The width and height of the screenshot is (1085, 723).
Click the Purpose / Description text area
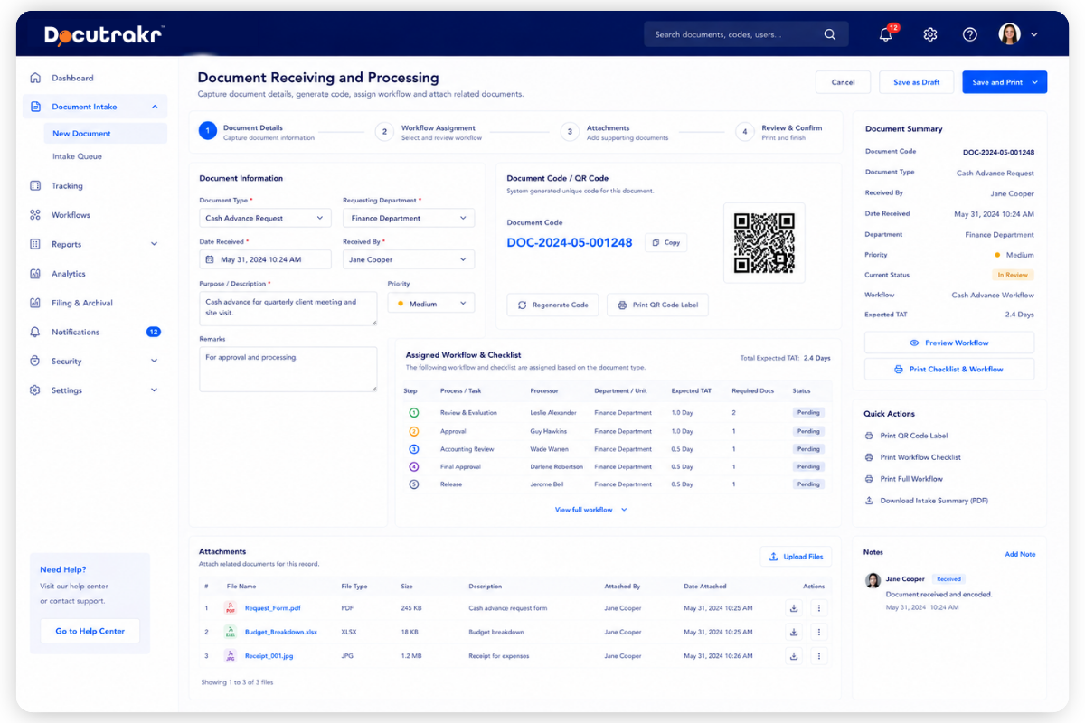288,309
